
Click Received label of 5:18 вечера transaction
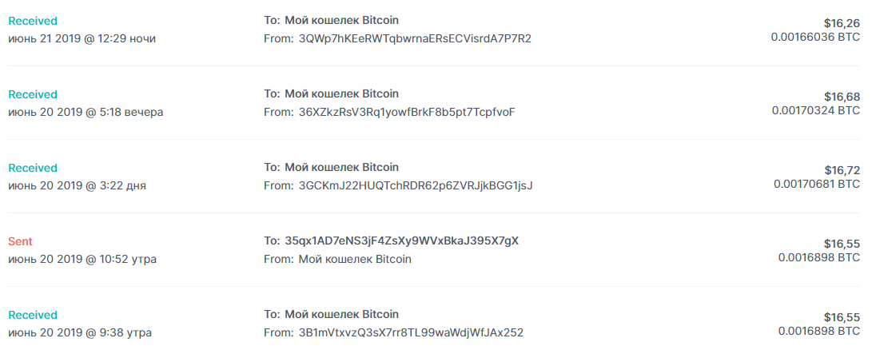[33, 94]
